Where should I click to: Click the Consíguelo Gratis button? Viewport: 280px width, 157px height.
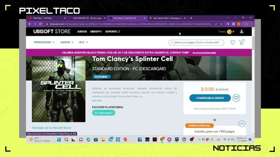click(x=210, y=98)
